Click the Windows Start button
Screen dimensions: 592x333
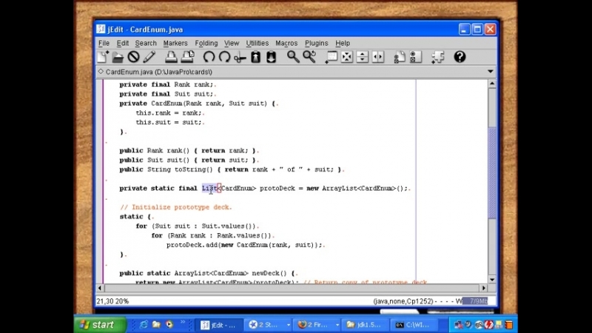[97, 324]
